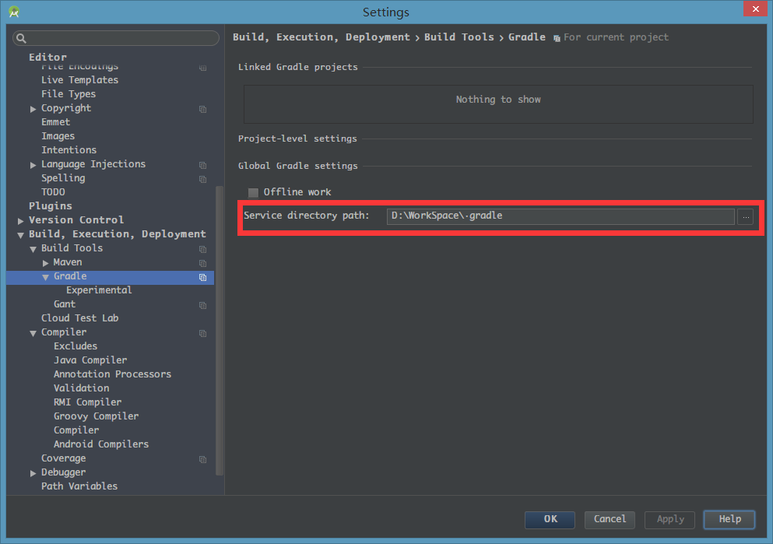Enable the Offline work checkbox
The image size is (773, 544).
tap(254, 192)
